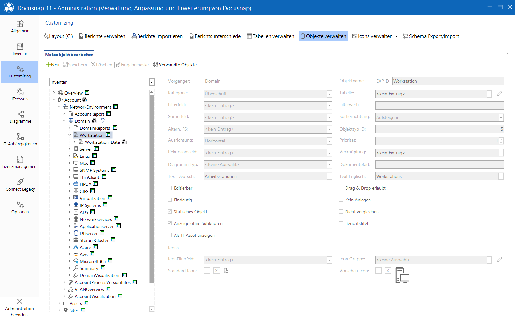Toggle the Statisches Objekt checkbox

pos(170,212)
